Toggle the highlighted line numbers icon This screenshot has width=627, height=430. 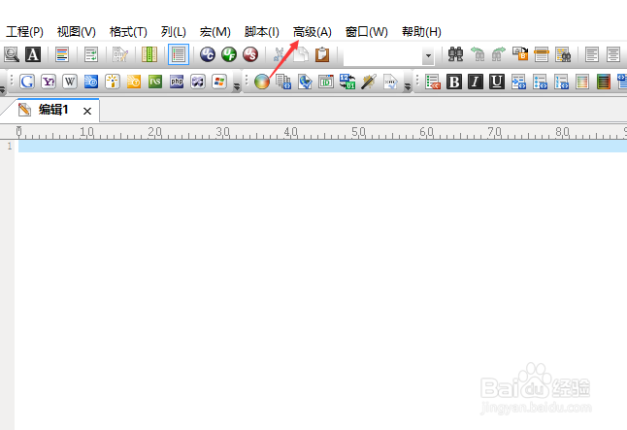[179, 54]
